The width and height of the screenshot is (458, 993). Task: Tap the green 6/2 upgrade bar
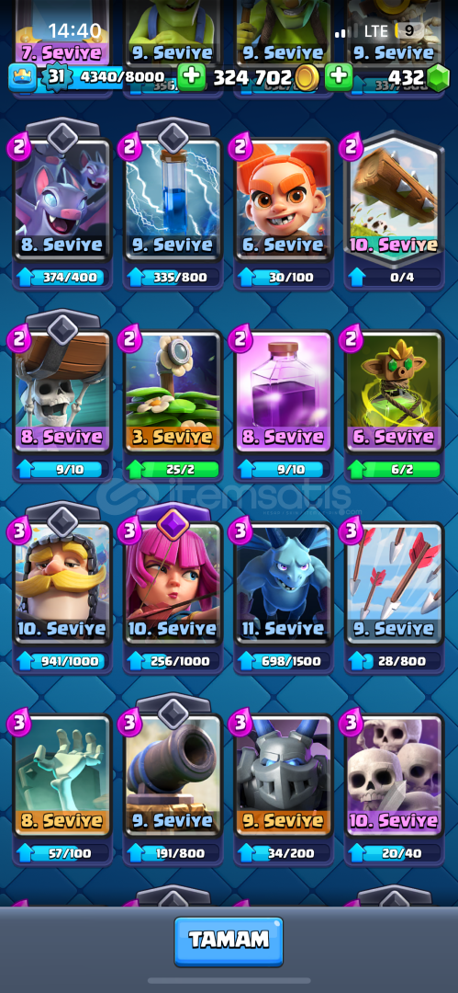click(x=394, y=469)
